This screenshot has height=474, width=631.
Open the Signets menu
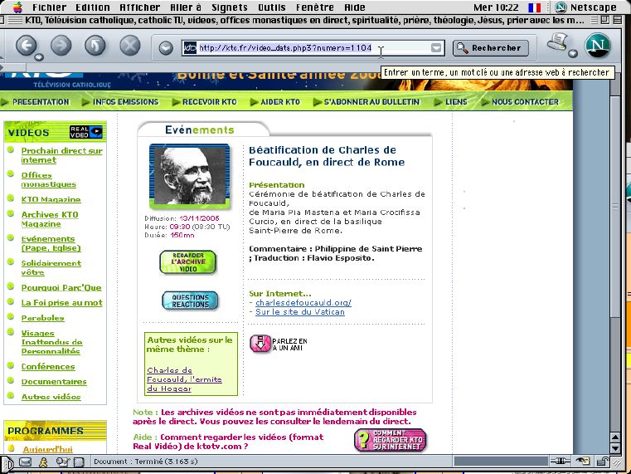coord(230,7)
